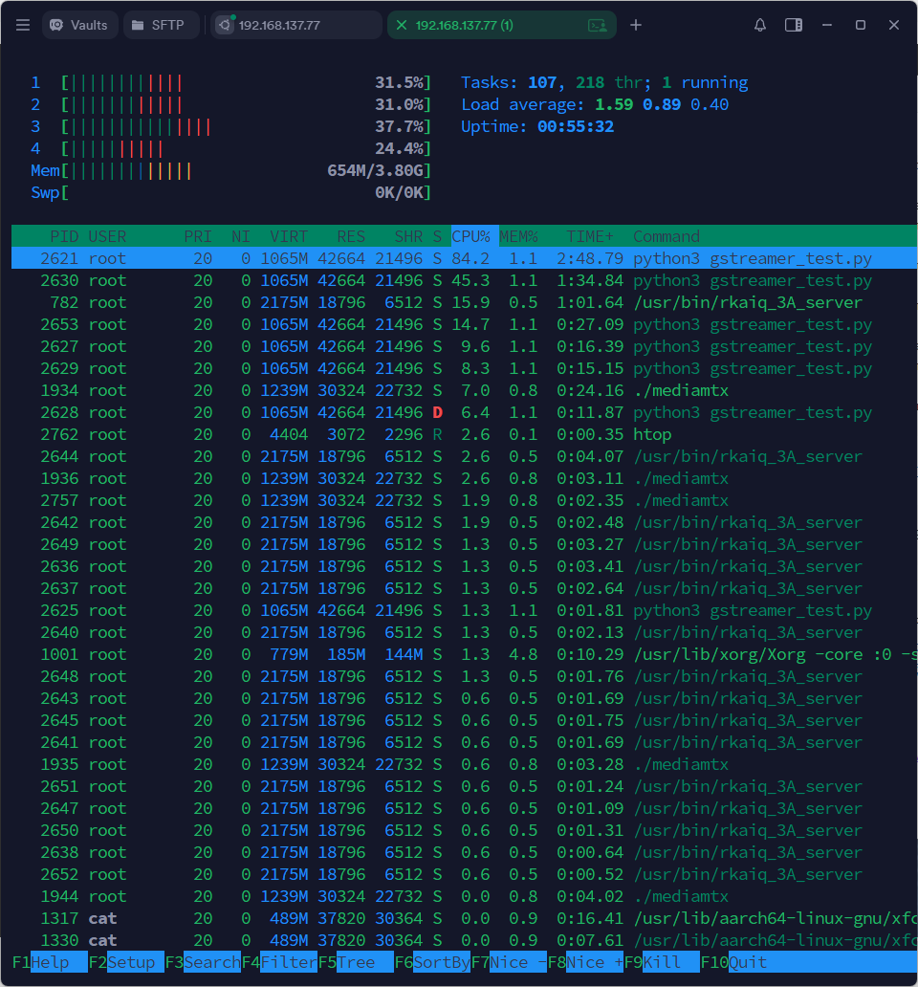Open the notifications bell
The width and height of the screenshot is (918, 987).
(760, 25)
